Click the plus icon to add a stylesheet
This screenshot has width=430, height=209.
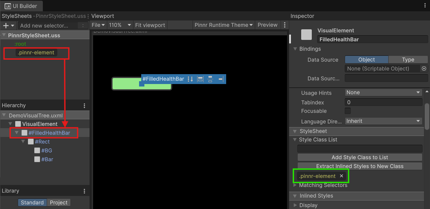(x=6, y=25)
